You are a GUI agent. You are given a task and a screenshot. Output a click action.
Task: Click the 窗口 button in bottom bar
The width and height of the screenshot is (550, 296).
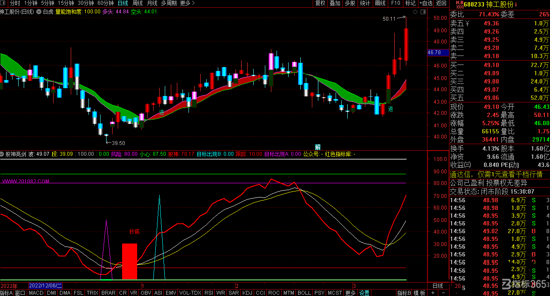(x=20, y=293)
